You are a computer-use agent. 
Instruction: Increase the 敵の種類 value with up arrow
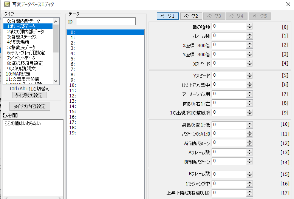pos(249,25)
